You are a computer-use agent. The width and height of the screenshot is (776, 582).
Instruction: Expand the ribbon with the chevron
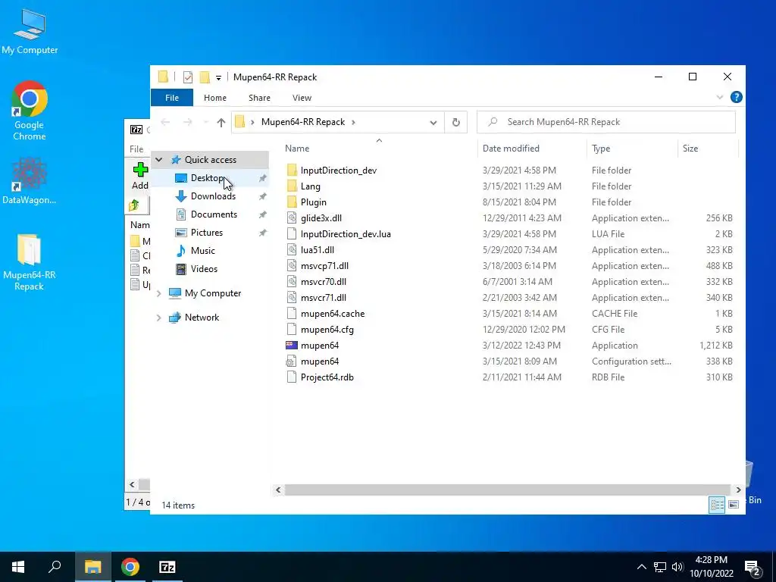(x=720, y=98)
